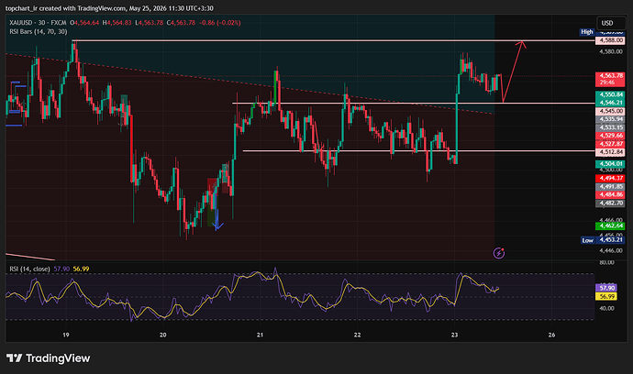Click the high value H4,564.83 in legend
Image resolution: width=633 pixels, height=374 pixels.
point(117,23)
